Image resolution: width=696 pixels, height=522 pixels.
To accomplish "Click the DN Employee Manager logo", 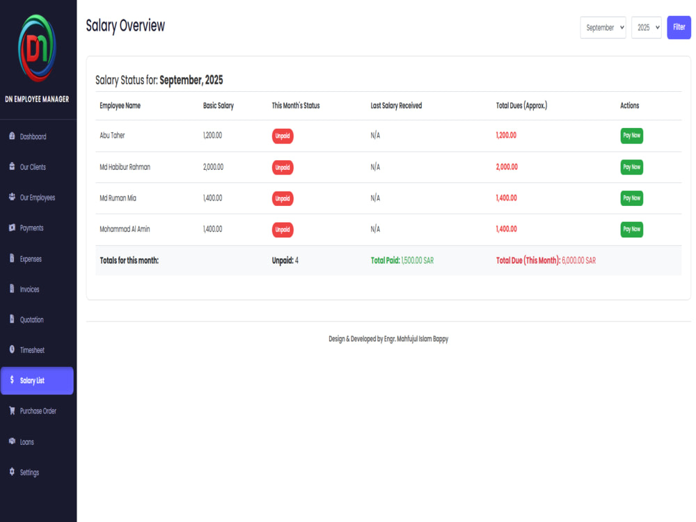I will click(x=37, y=49).
